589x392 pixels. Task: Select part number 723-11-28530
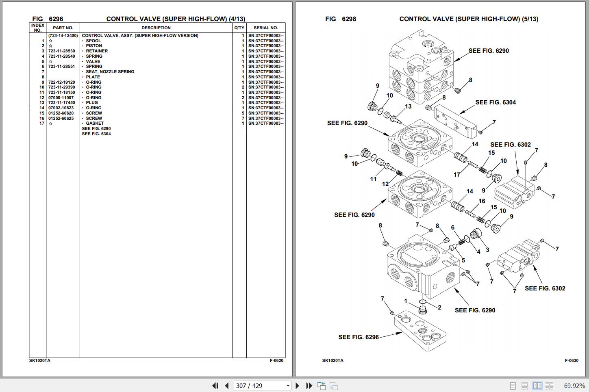click(x=62, y=51)
